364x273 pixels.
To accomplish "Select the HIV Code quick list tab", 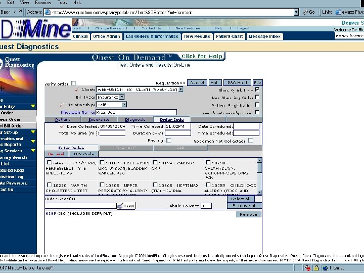I will tap(83, 154).
